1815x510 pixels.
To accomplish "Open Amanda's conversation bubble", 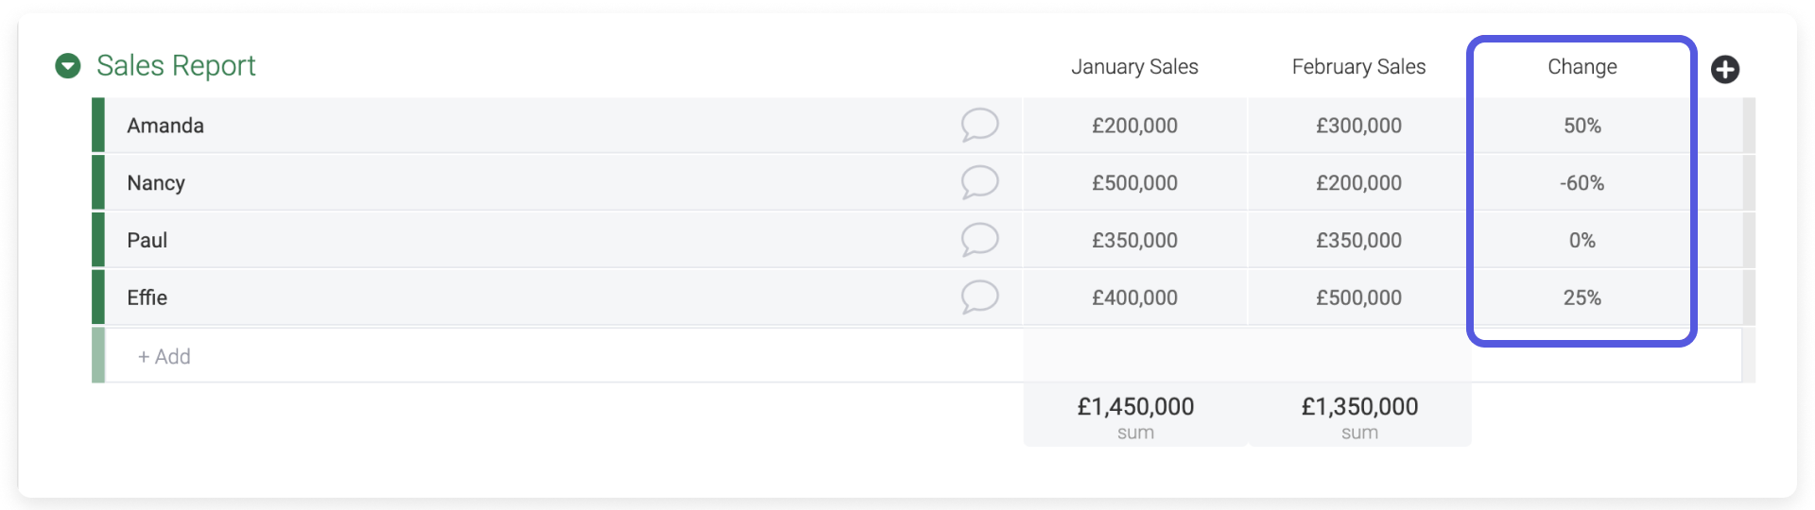I will click(x=979, y=125).
